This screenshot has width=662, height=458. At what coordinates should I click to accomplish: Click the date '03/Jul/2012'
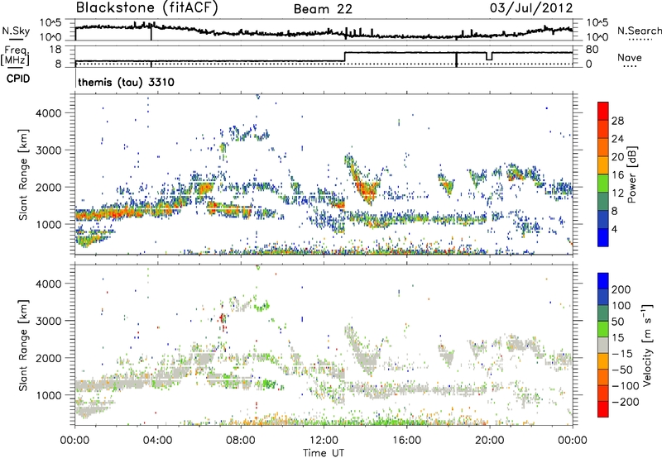click(x=531, y=8)
